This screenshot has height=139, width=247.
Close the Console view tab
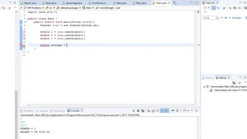[x=82, y=111]
